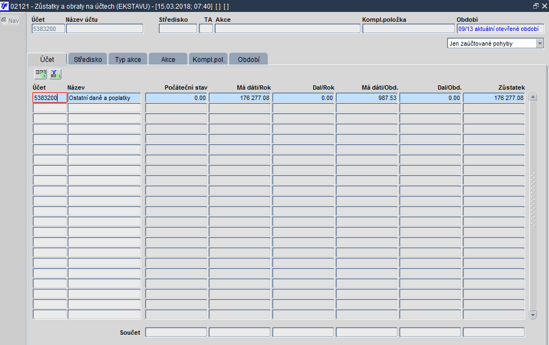
Task: Select the Období tab
Action: pyautogui.click(x=249, y=59)
